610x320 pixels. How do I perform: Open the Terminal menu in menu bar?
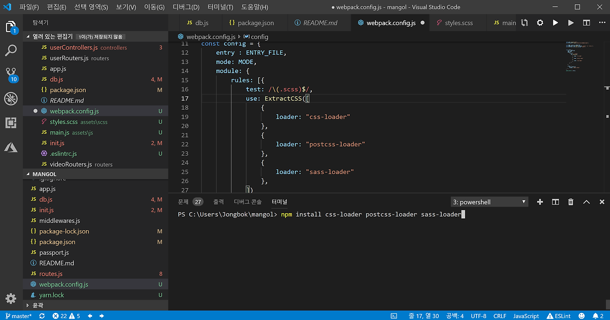220,7
